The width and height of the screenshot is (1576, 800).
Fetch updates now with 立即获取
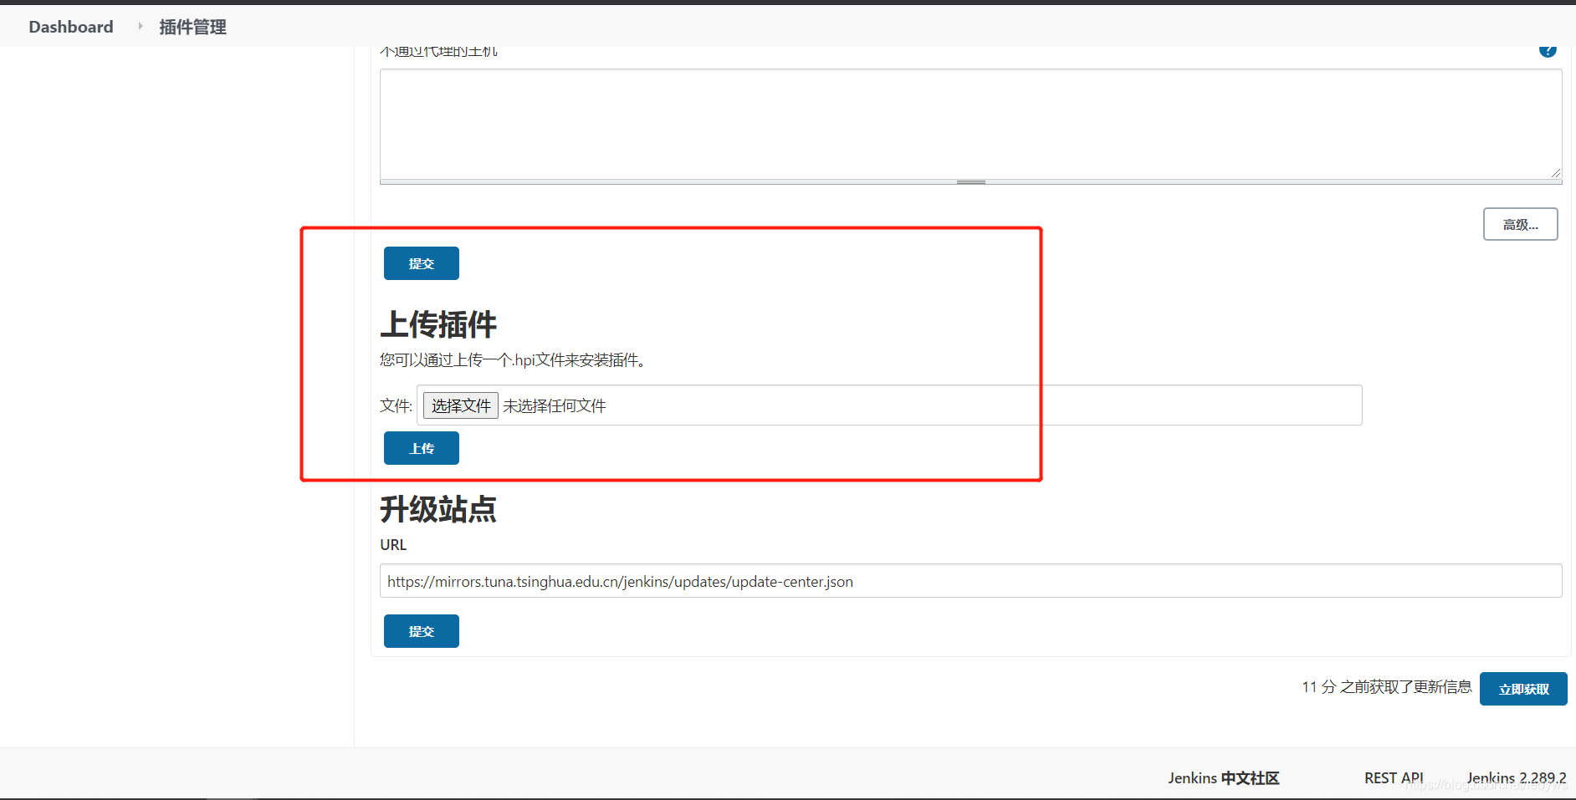coord(1523,689)
